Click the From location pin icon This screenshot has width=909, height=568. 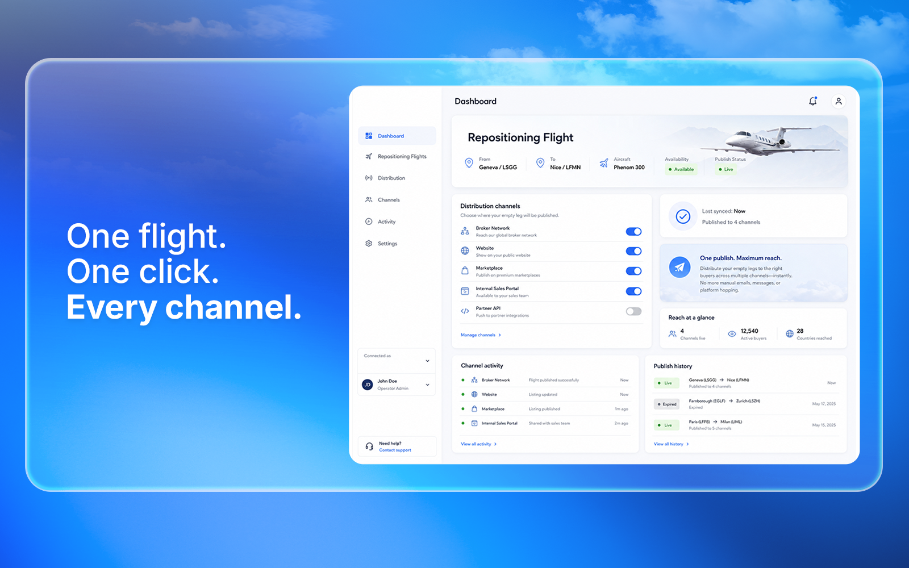tap(469, 163)
